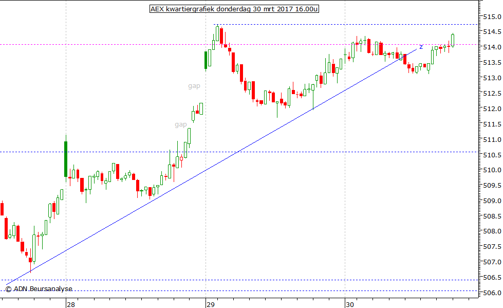Click the date label 29 on the time axis
503x308 pixels.
pyautogui.click(x=211, y=304)
